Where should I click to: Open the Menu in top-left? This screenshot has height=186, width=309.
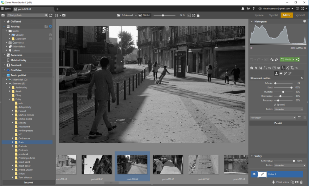point(6,9)
